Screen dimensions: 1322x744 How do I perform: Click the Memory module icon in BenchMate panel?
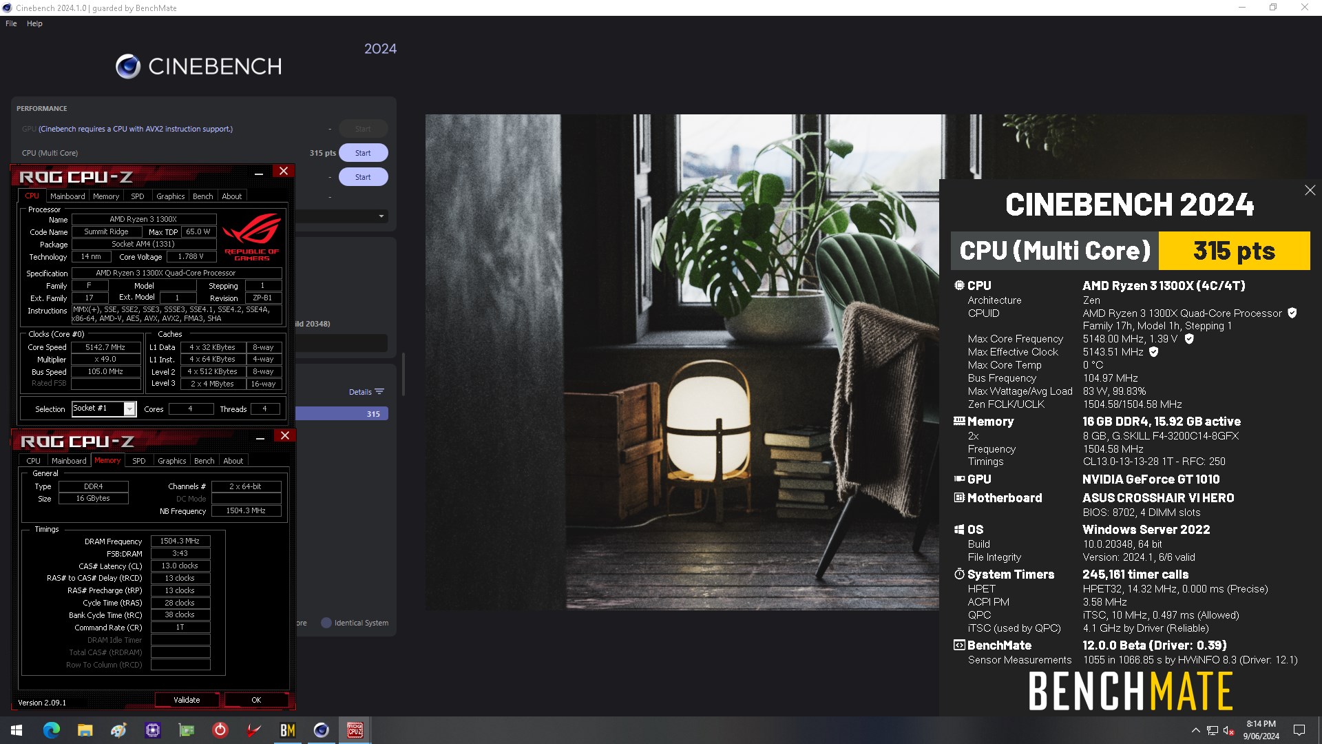tap(959, 421)
